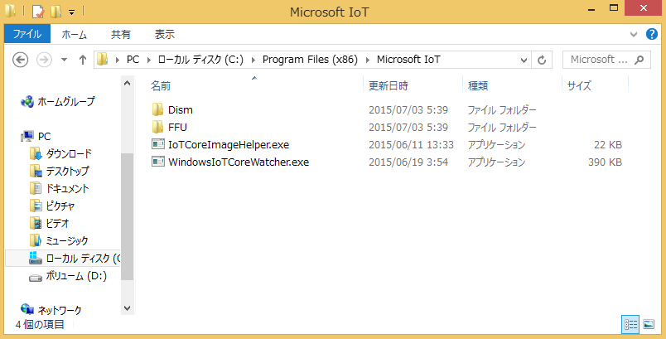Expand the breadcrumb arrow after PC
The height and width of the screenshot is (339, 666).
149,60
